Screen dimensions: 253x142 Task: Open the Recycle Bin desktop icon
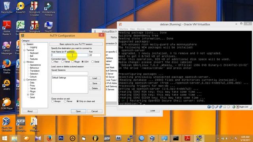click(7, 7)
